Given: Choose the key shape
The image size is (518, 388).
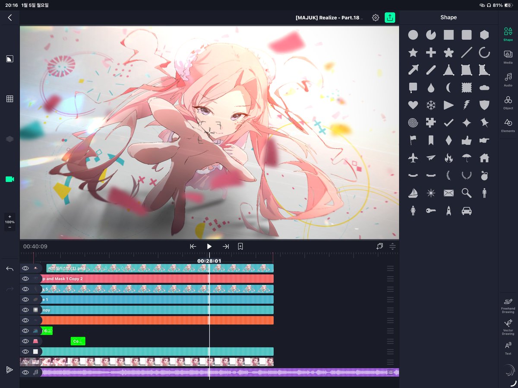Looking at the screenshot, I should (431, 210).
